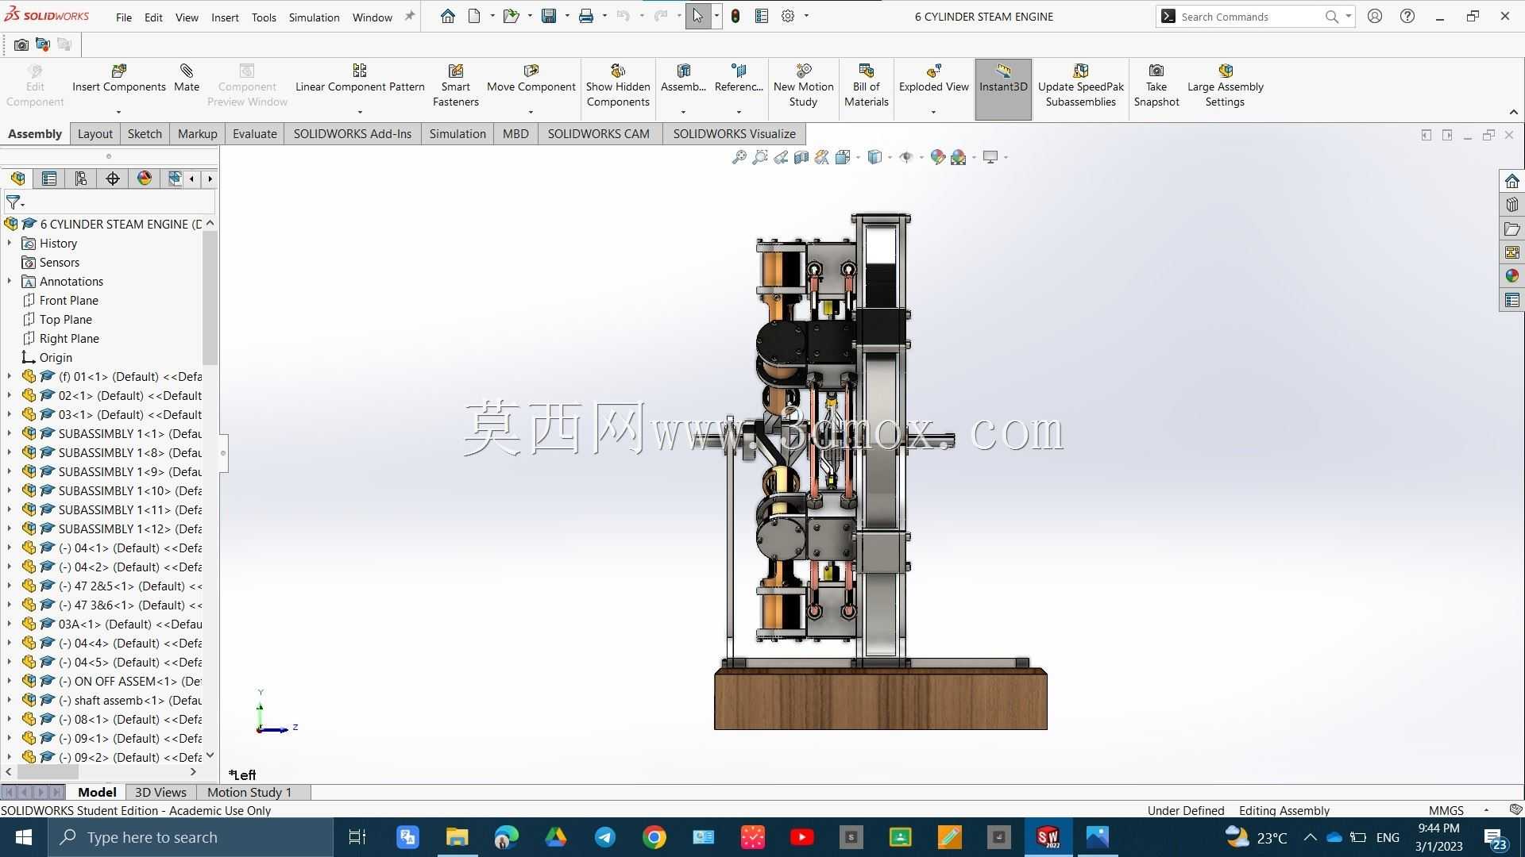The image size is (1525, 857).
Task: Open the Appearances task pane tab
Action: (x=1511, y=276)
